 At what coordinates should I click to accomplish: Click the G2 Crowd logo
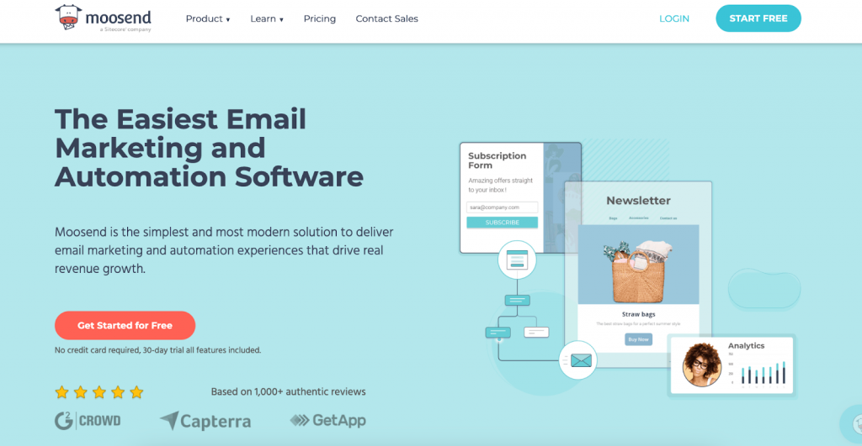[x=88, y=420]
